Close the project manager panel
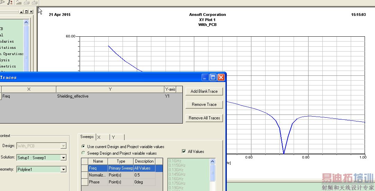This screenshot has height=191, width=375. pyautogui.click(x=31, y=12)
